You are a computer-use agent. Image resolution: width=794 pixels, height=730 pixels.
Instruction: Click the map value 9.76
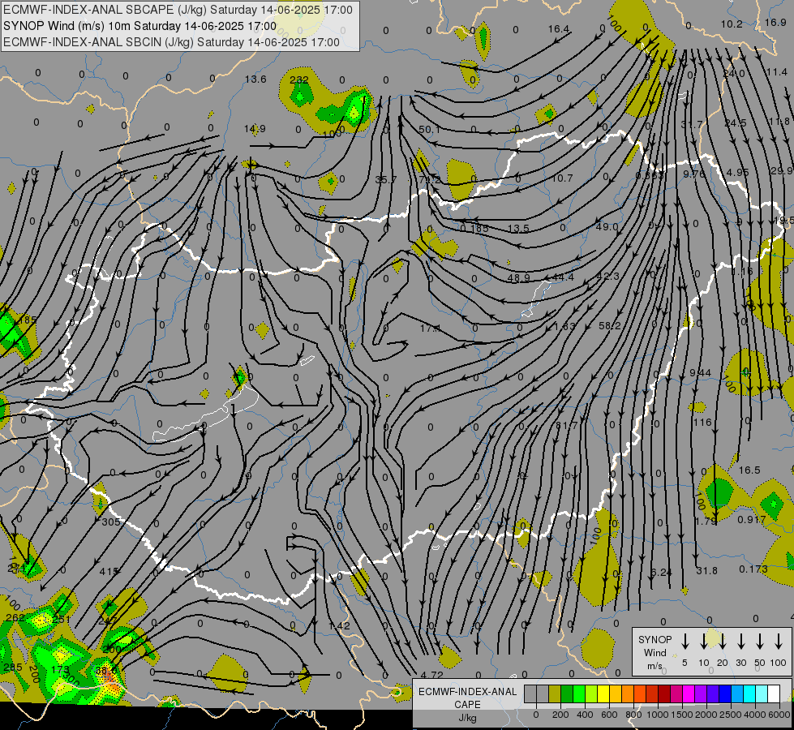coord(693,174)
